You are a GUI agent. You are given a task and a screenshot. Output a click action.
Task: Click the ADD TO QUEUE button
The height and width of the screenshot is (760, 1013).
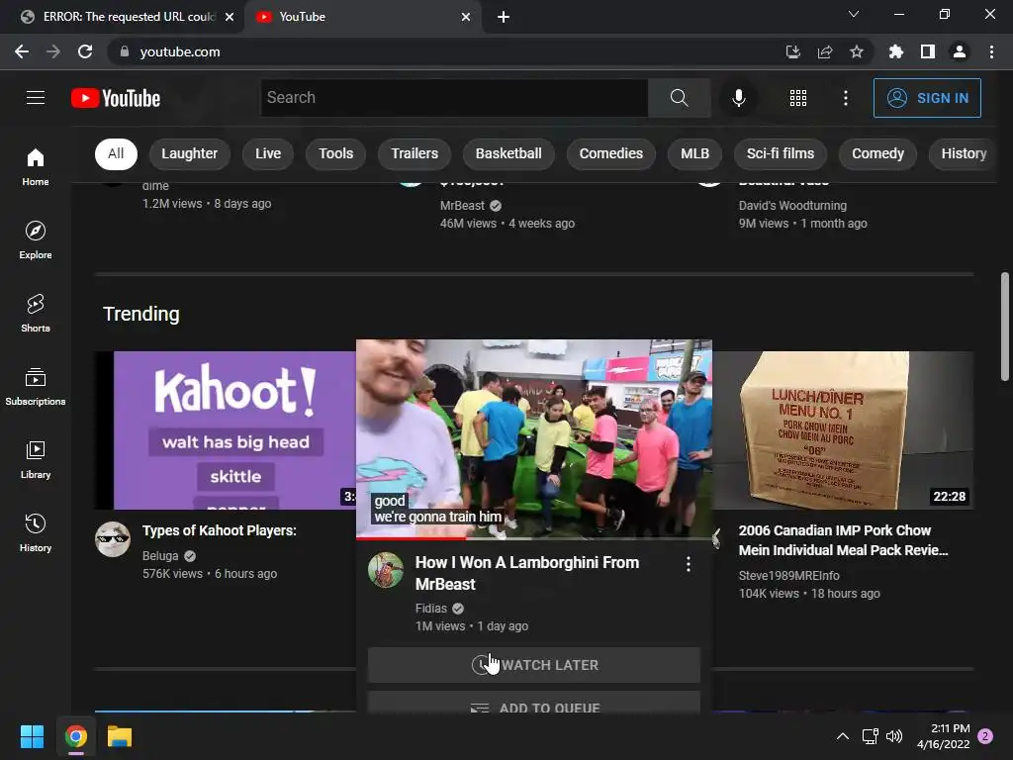[533, 704]
